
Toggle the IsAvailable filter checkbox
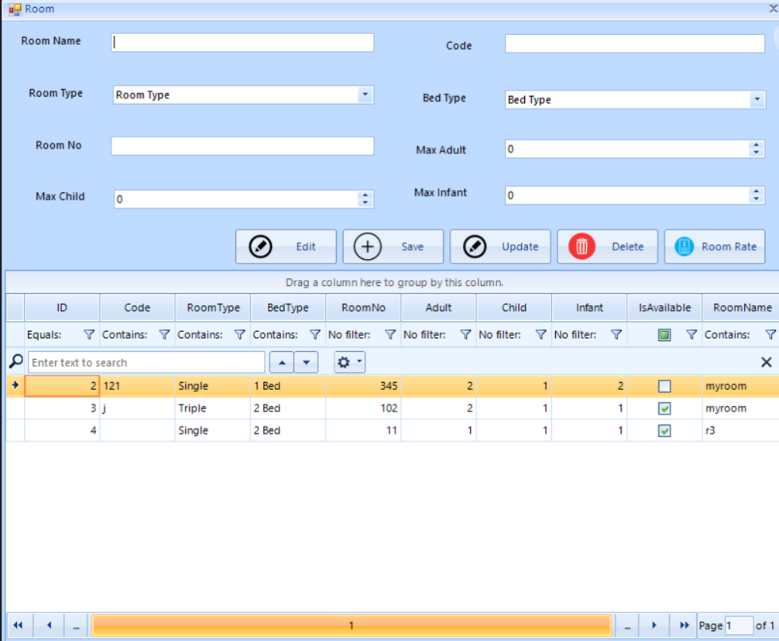pos(664,335)
